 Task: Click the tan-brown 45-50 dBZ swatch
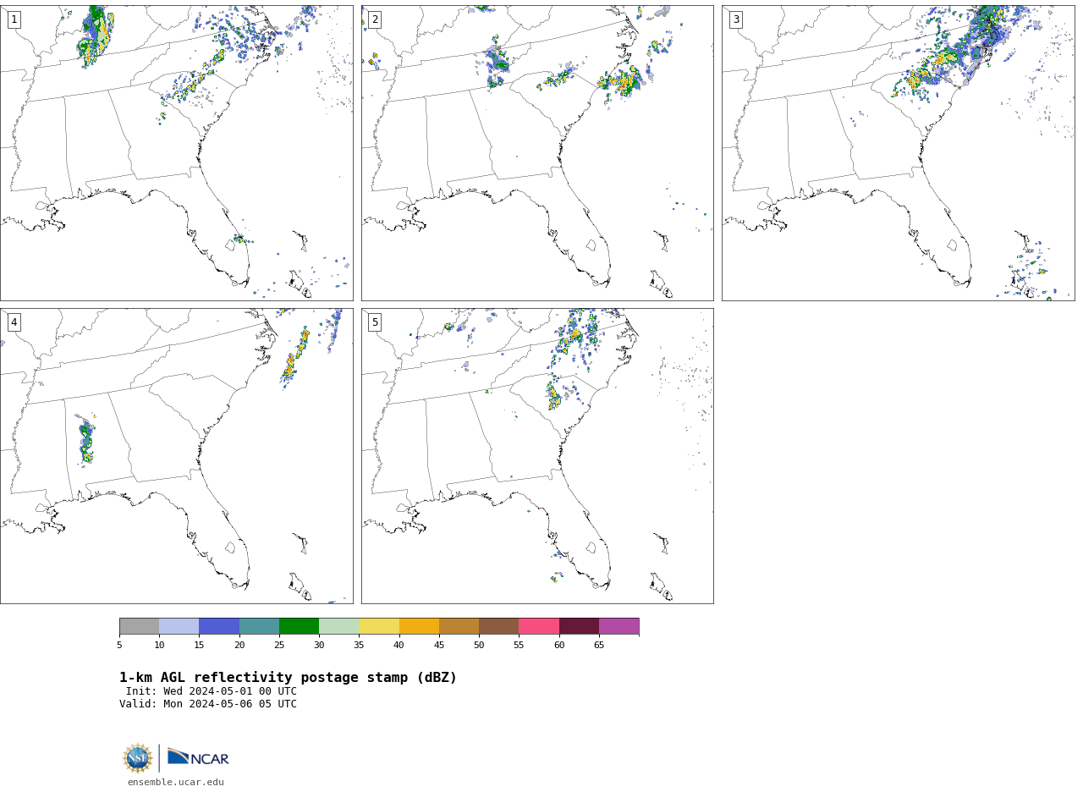point(459,626)
